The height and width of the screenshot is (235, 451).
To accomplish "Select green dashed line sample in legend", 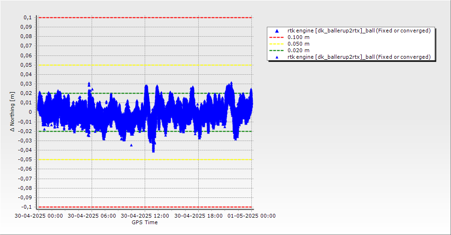I will coord(276,51).
